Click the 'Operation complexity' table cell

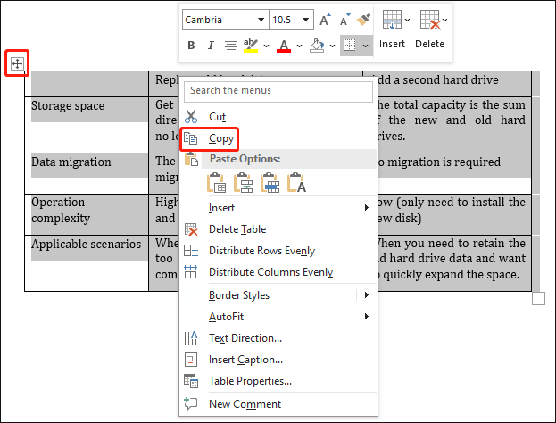point(87,214)
